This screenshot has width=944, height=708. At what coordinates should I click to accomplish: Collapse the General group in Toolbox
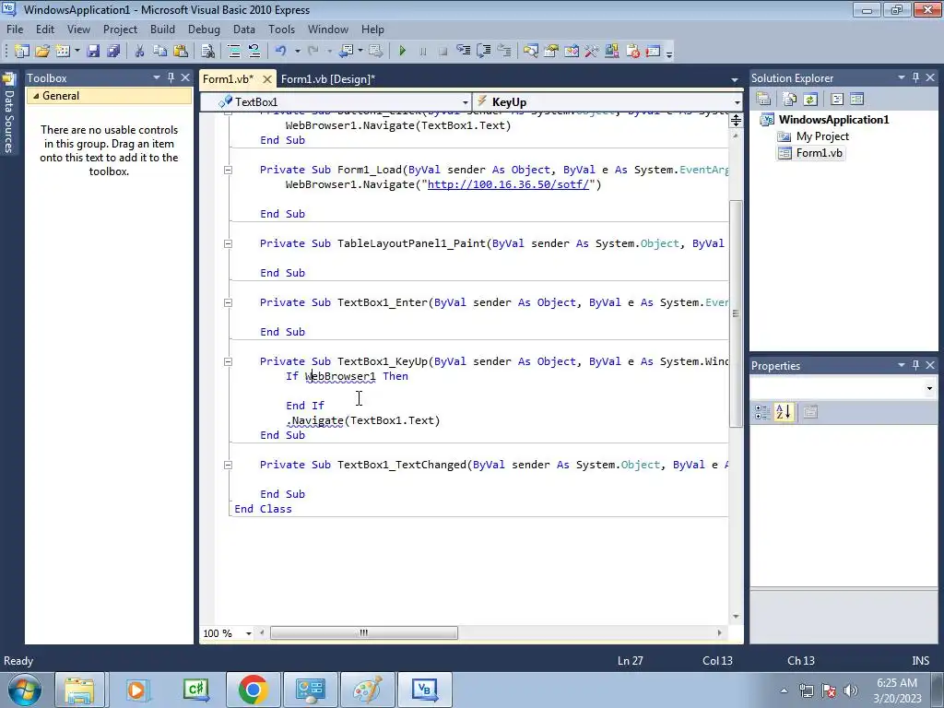point(36,96)
